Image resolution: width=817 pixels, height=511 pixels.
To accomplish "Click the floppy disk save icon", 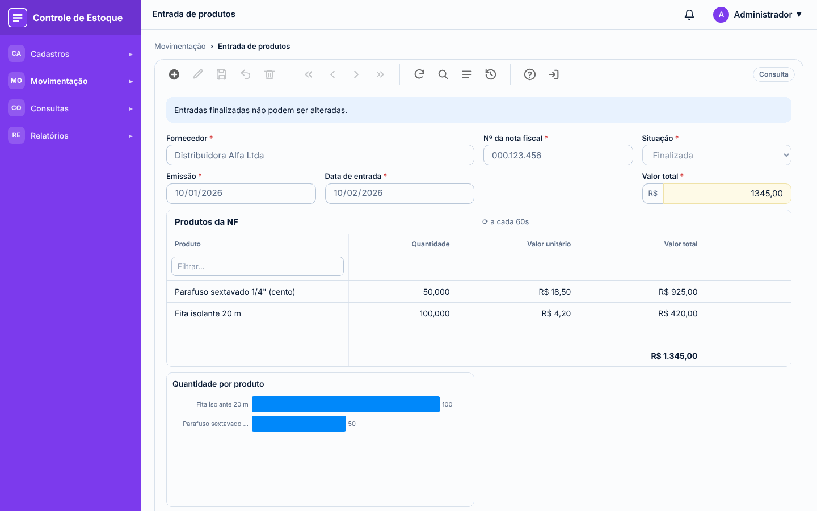I will pos(222,74).
